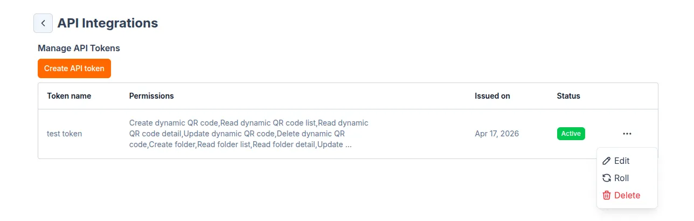Viewport: 694px width, 221px height.
Task: Click the Token name column header
Action: click(x=69, y=96)
